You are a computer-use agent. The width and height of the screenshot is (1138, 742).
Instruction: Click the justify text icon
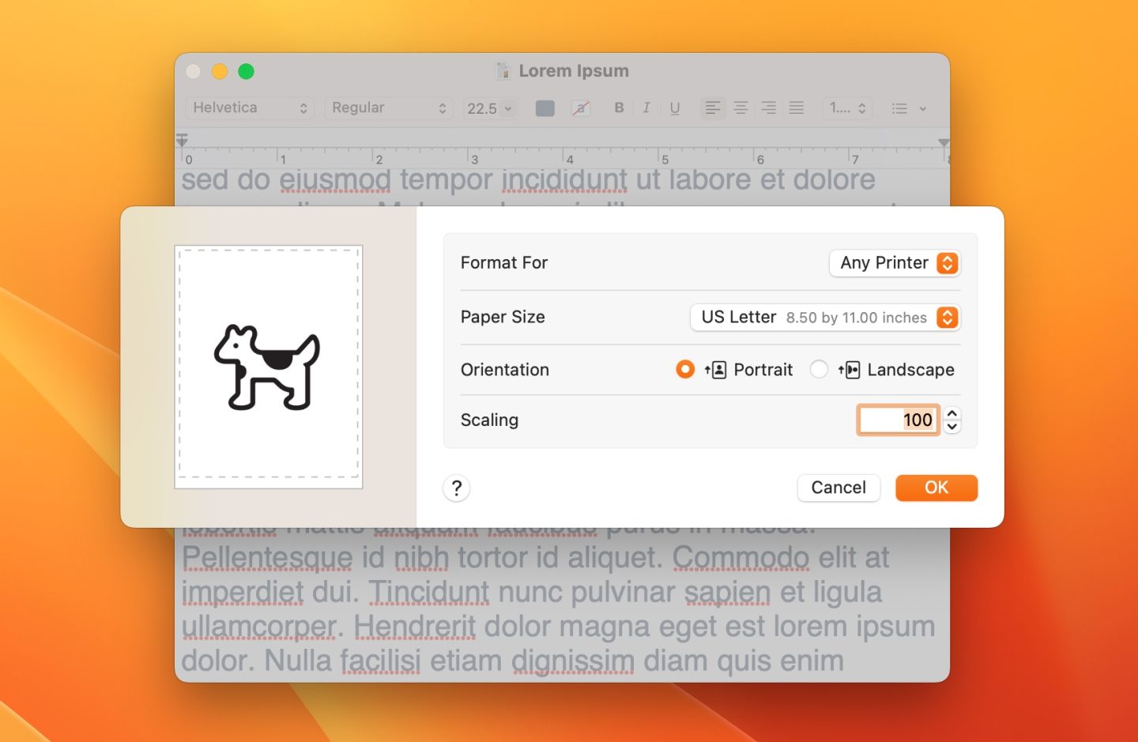pyautogui.click(x=797, y=108)
